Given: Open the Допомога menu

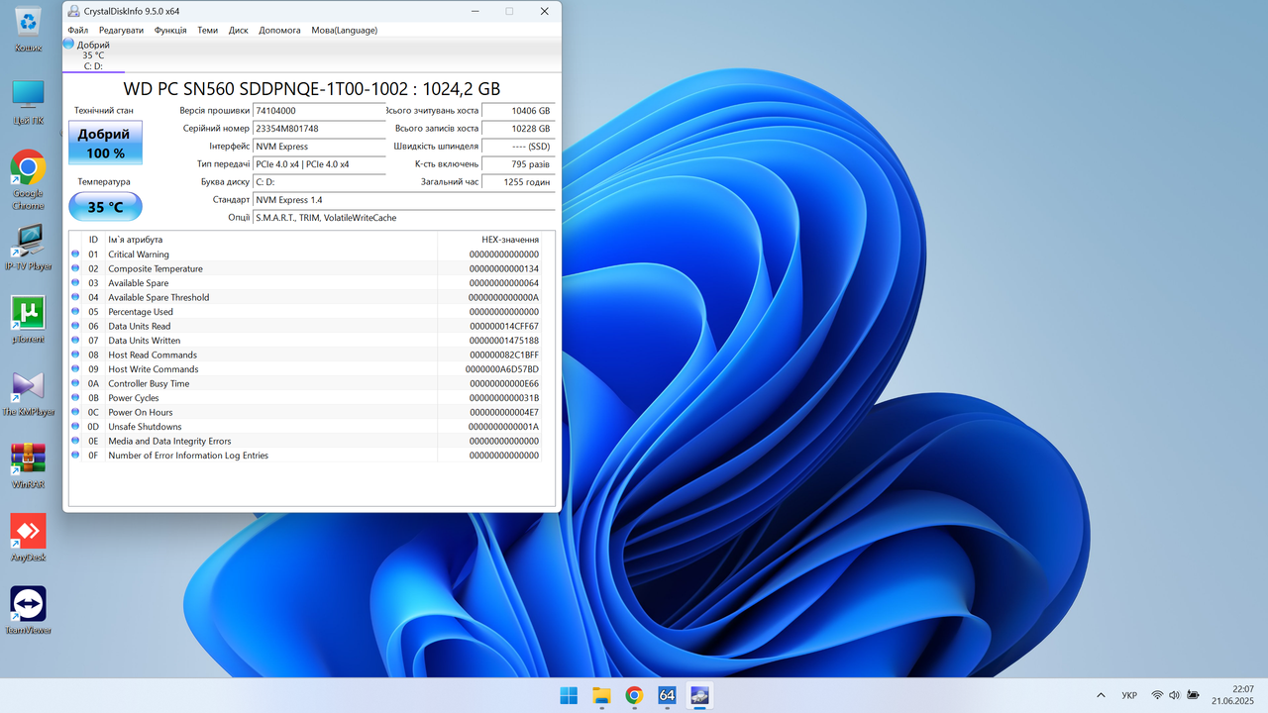Looking at the screenshot, I should click(279, 30).
